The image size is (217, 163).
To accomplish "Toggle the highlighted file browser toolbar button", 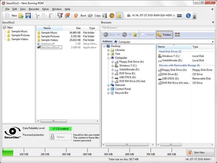I will [119, 15].
